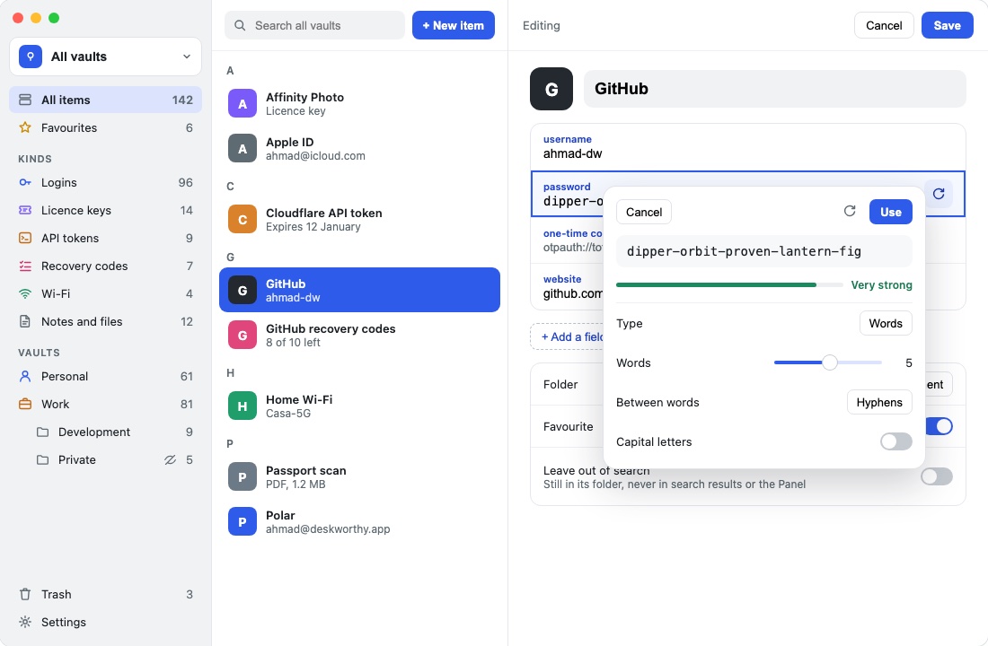
Task: Click the All vaults keyhole icon
Action: [x=31, y=57]
